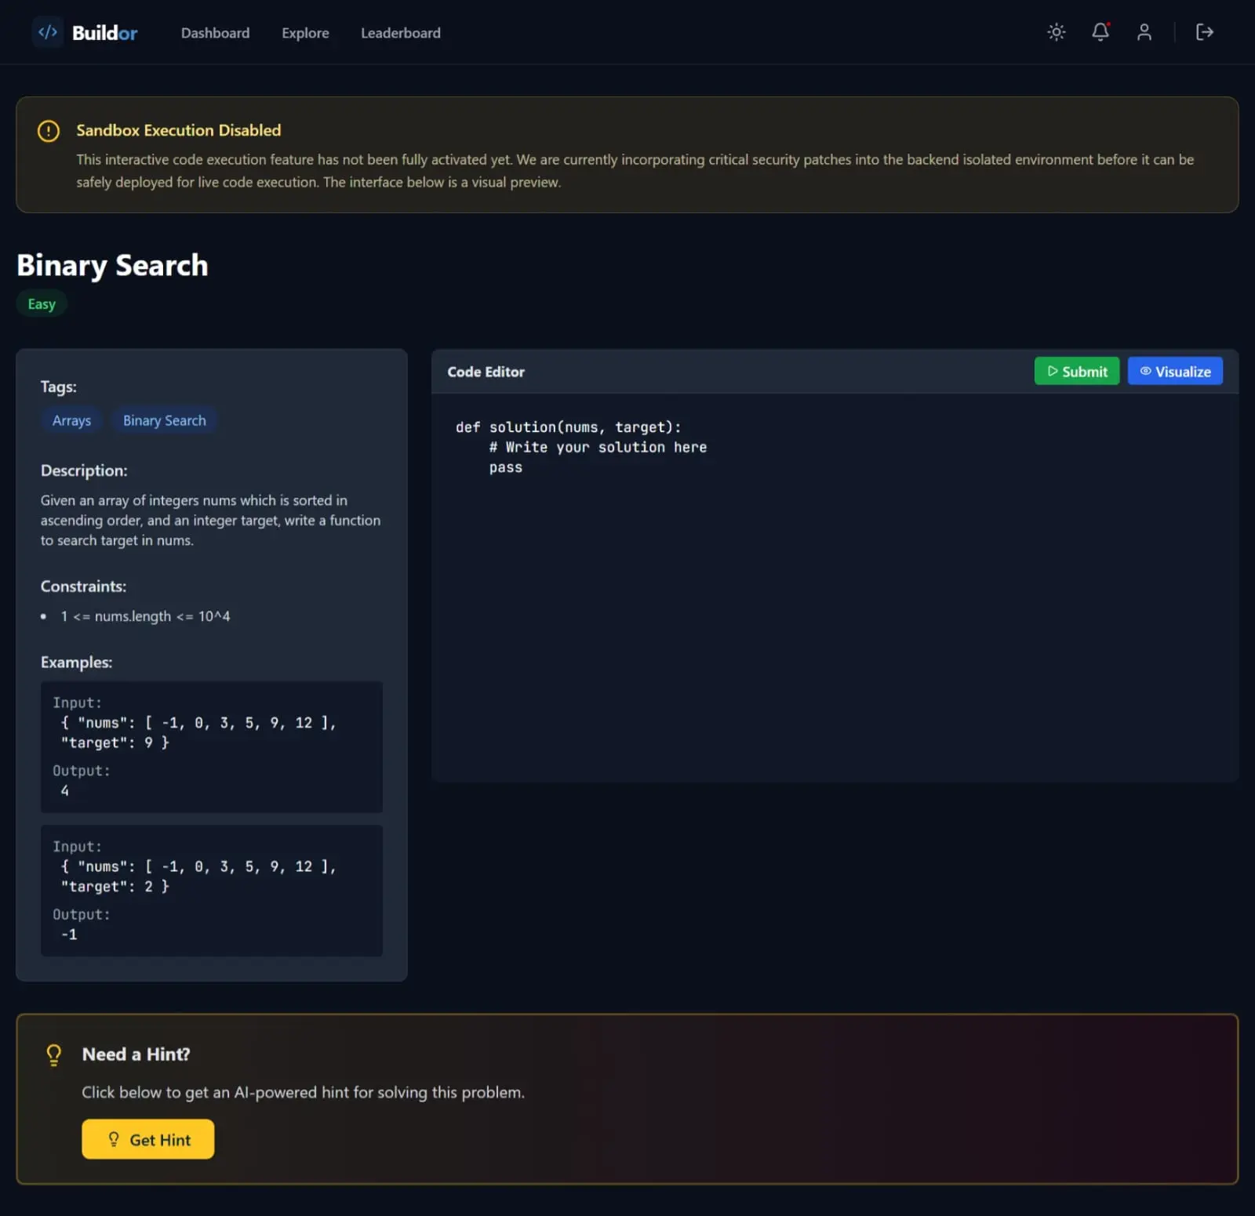1255x1216 pixels.
Task: Open the Leaderboard page
Action: [x=400, y=33]
